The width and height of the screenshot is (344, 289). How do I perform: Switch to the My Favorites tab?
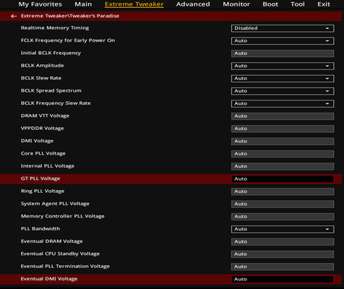(x=40, y=4)
